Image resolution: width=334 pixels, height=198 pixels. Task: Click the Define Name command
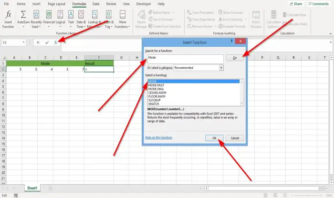(x=161, y=12)
